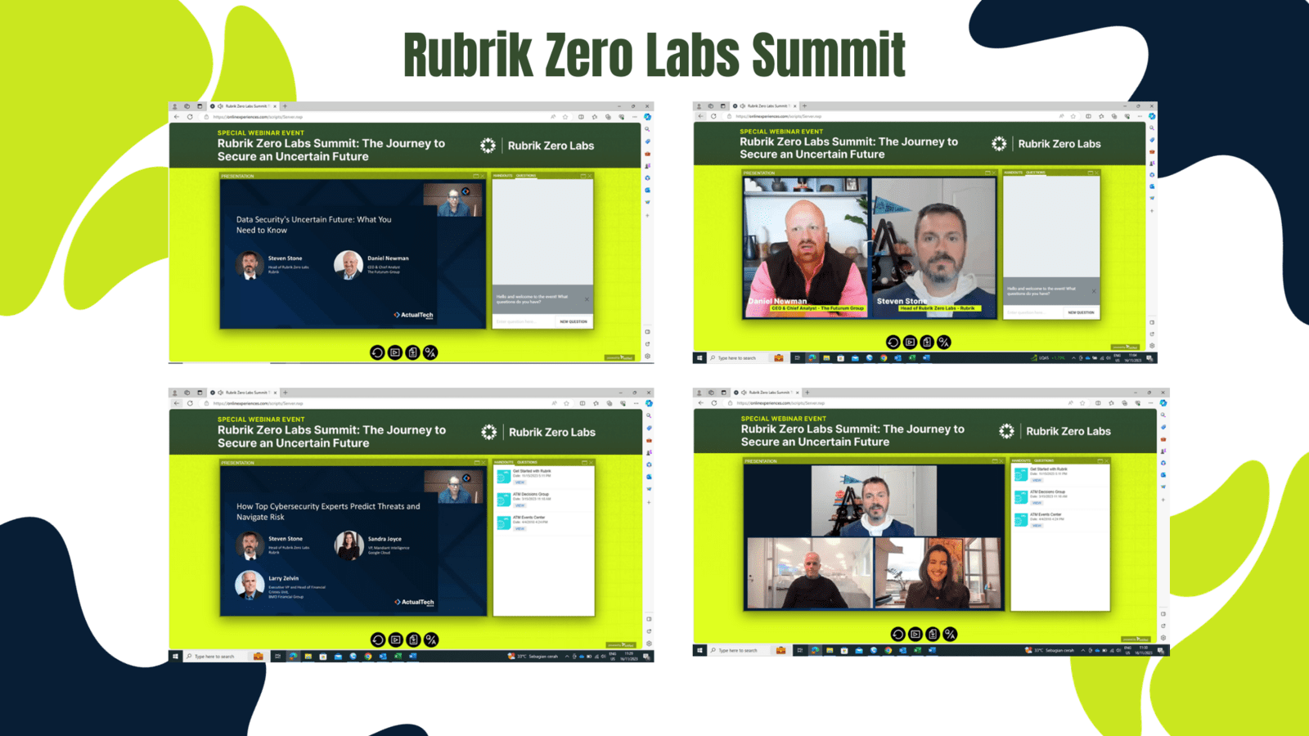1309x736 pixels.
Task: View 'Get Started with Rubrik' handout beside three-speaker video
Action: (x=1037, y=480)
